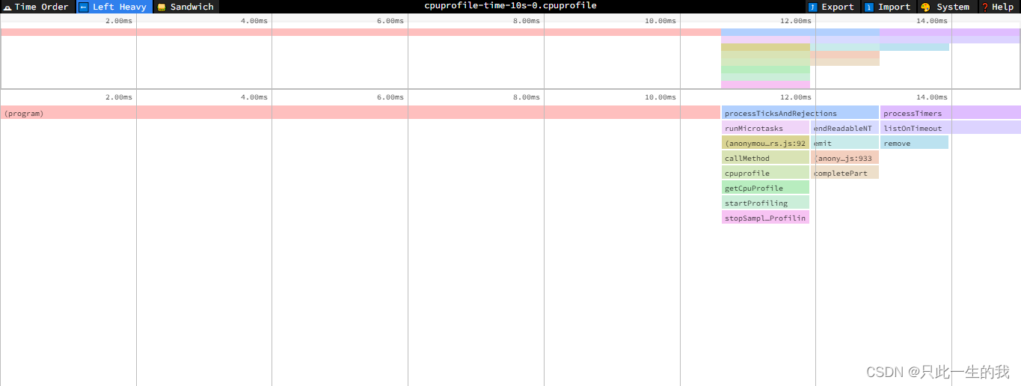Select the Left Heavy view tab
This screenshot has width=1021, height=386.
114,7
